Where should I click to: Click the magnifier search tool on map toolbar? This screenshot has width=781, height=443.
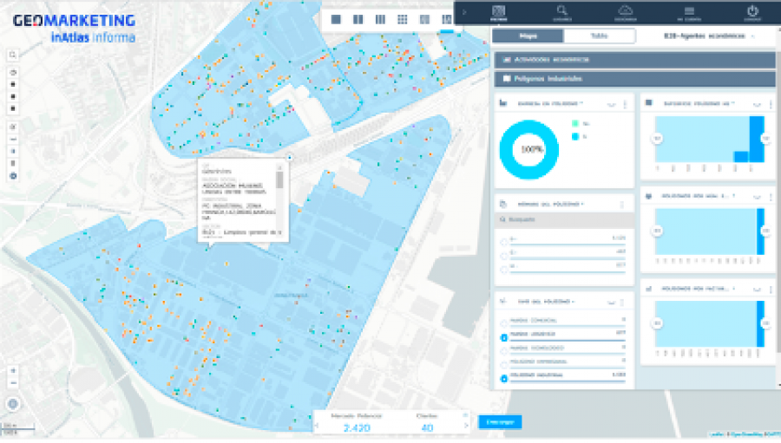point(13,55)
